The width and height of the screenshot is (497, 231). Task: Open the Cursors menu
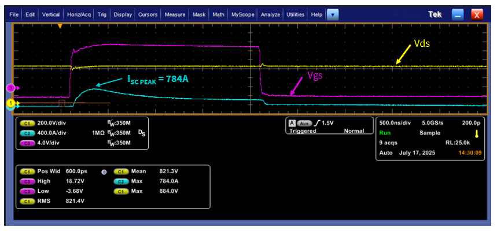[x=148, y=14]
